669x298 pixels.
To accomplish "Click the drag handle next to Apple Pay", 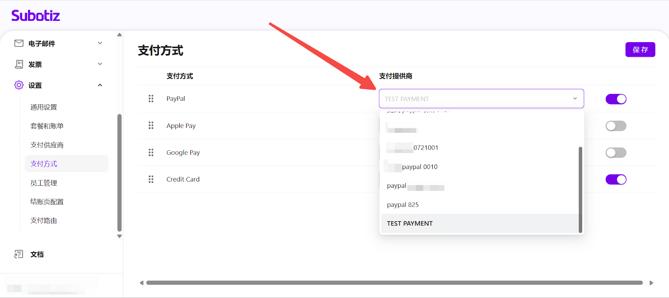I will 151,126.
